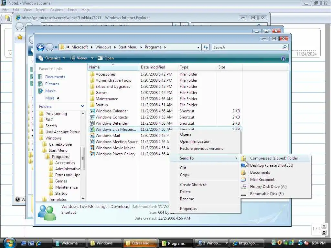Expand the More favorite links chevron

click(58, 98)
